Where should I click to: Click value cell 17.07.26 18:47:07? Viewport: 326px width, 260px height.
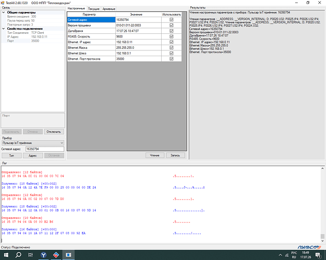(x=138, y=31)
